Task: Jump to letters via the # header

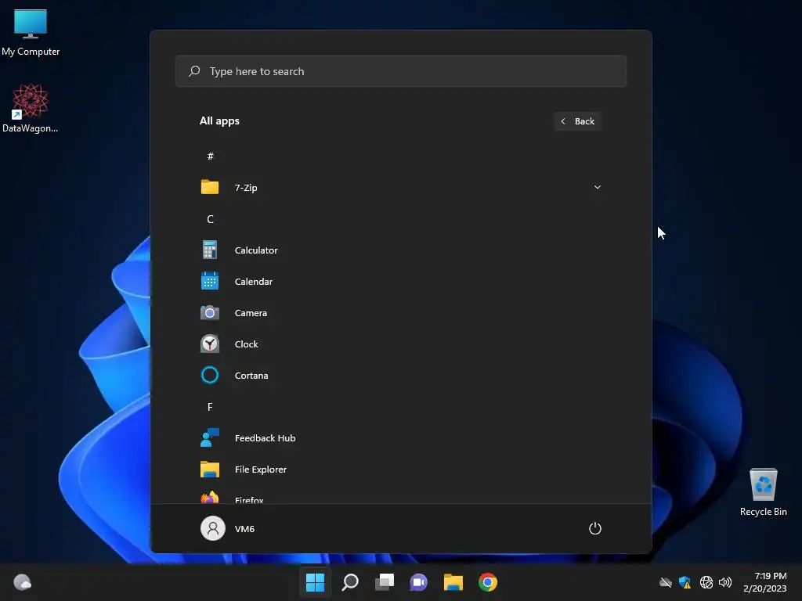Action: click(x=210, y=156)
